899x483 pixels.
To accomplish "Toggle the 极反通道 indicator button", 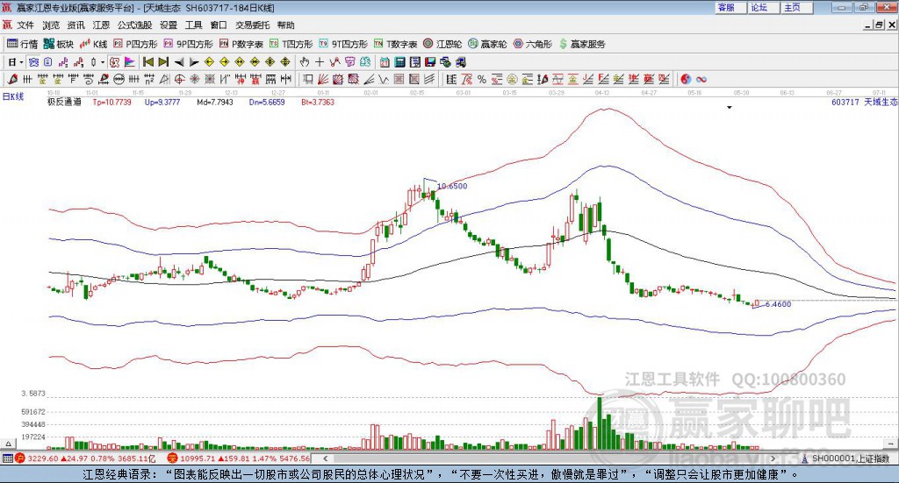I will 114,62.
